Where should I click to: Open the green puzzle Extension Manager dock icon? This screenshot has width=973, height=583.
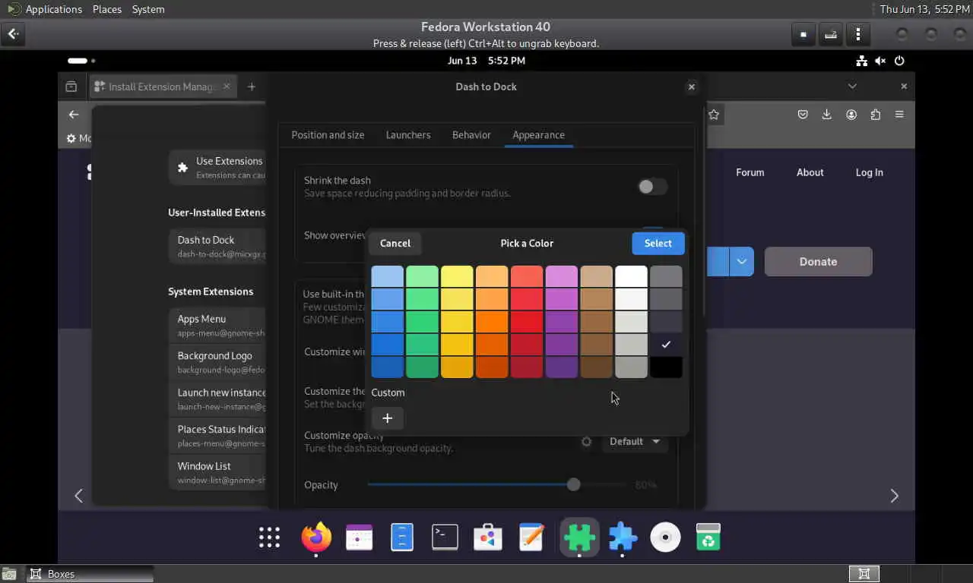tap(579, 537)
